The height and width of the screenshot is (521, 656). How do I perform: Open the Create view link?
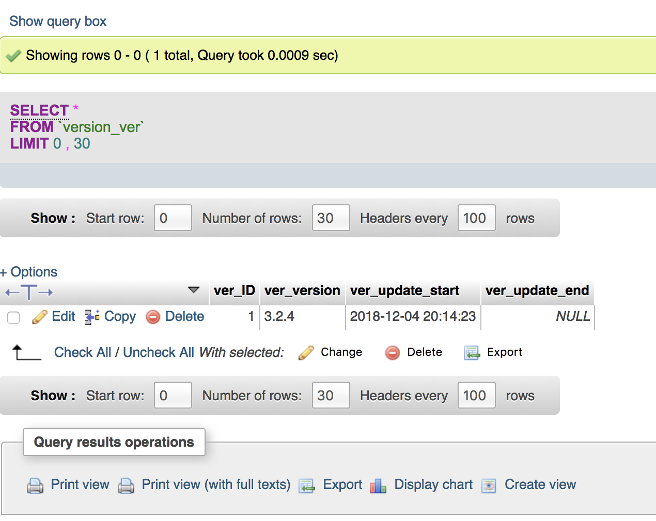tap(540, 484)
